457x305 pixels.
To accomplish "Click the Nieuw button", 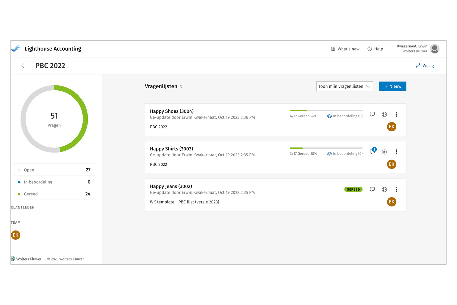I will [x=392, y=86].
